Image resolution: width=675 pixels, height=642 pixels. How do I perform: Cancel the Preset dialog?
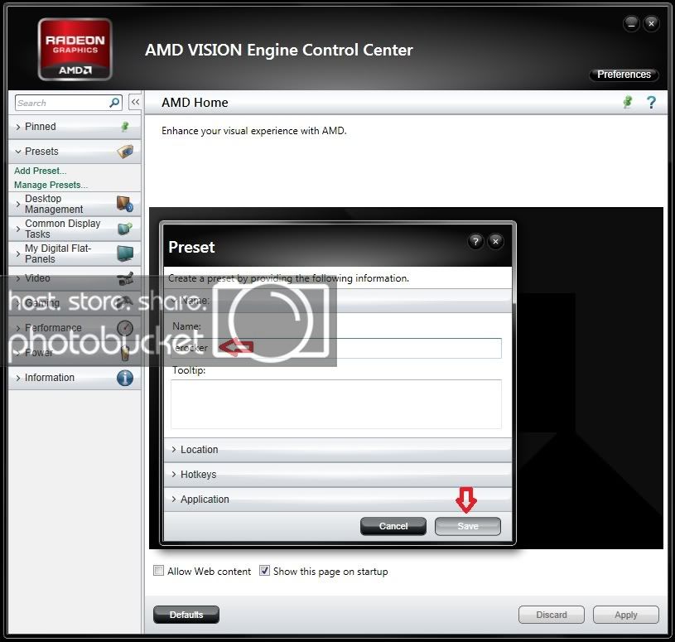(x=393, y=526)
